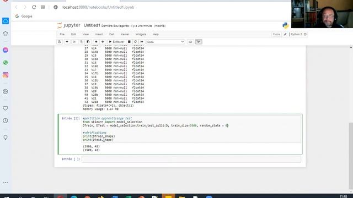Open Instagram in browser sidebar
The height and width of the screenshot is (198, 353).
point(6,75)
